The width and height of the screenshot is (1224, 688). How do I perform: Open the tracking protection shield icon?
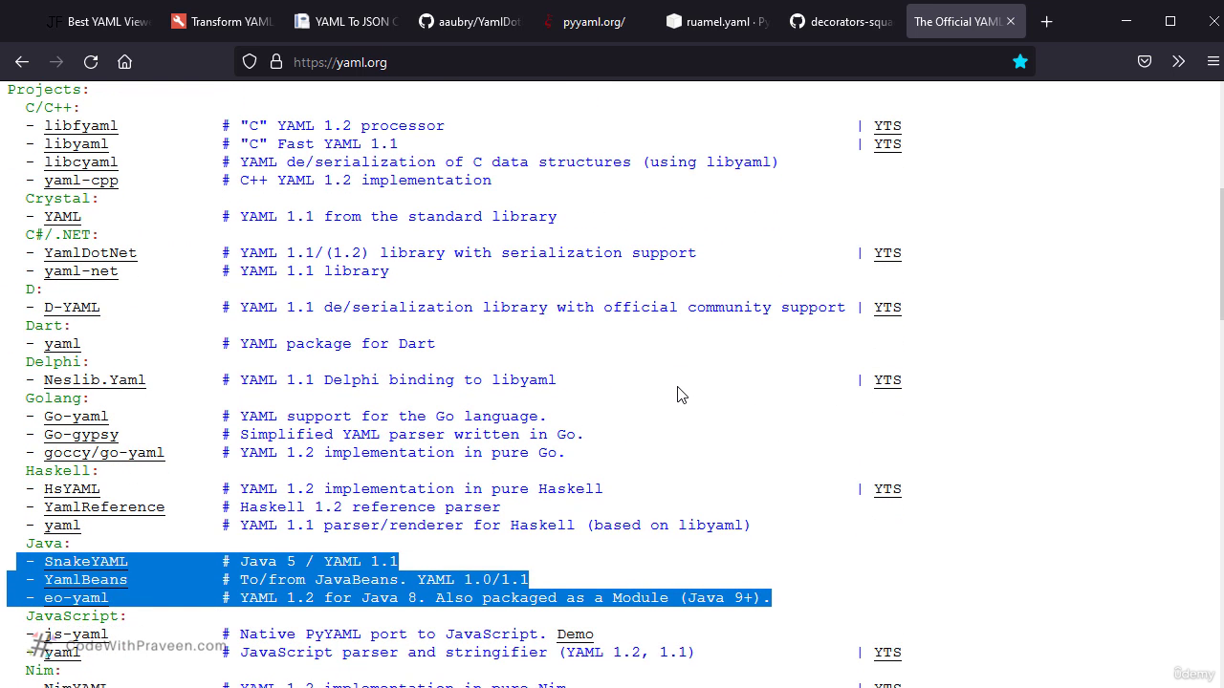tap(250, 62)
